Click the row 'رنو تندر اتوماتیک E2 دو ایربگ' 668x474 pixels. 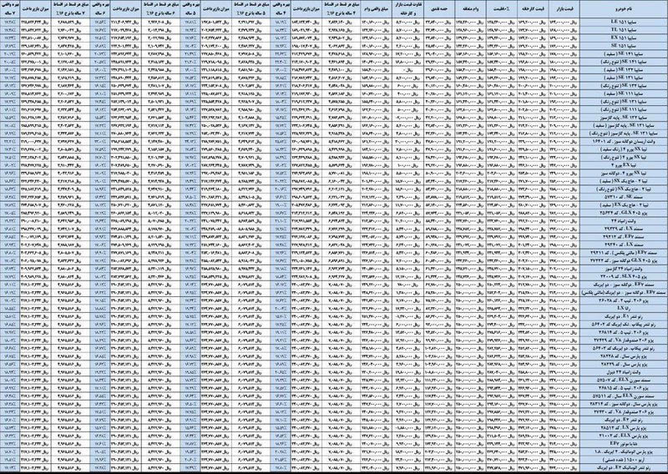point(623,468)
